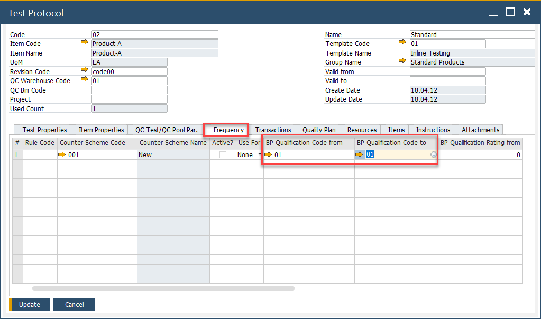The height and width of the screenshot is (319, 541).
Task: Click BP Qualification Code to link arrow
Action: [360, 154]
